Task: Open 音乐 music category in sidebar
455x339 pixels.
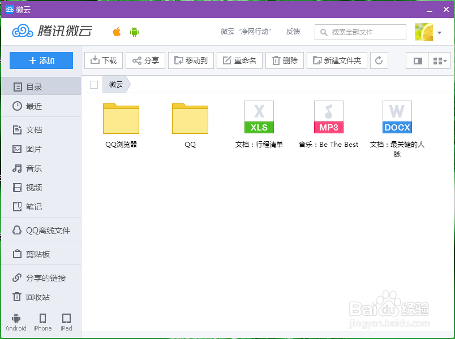Action: (41, 168)
